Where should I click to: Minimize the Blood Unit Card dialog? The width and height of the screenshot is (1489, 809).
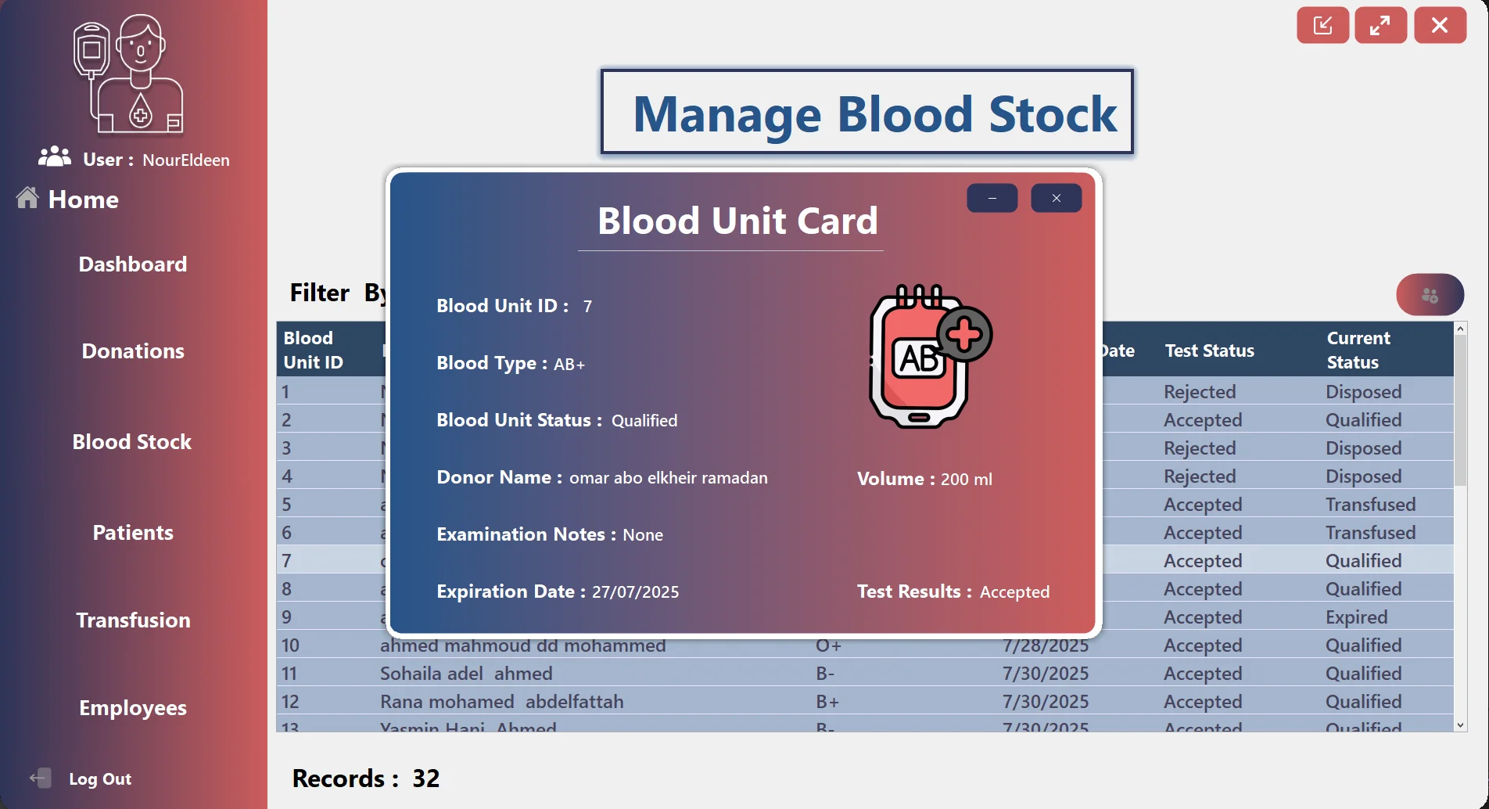point(992,198)
